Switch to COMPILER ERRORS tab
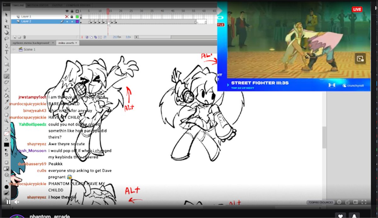378x218 pixels. point(78,5)
